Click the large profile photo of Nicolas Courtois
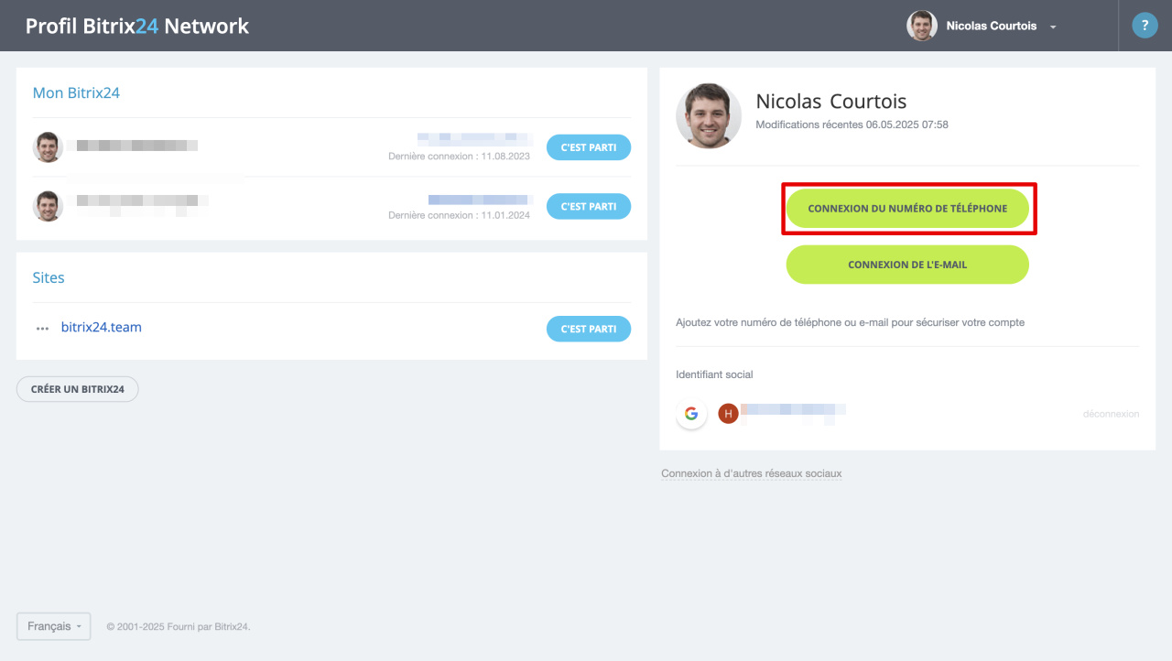 709,116
